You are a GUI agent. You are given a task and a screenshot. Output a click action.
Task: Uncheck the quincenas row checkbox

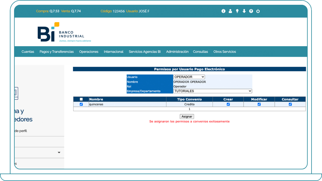81,104
